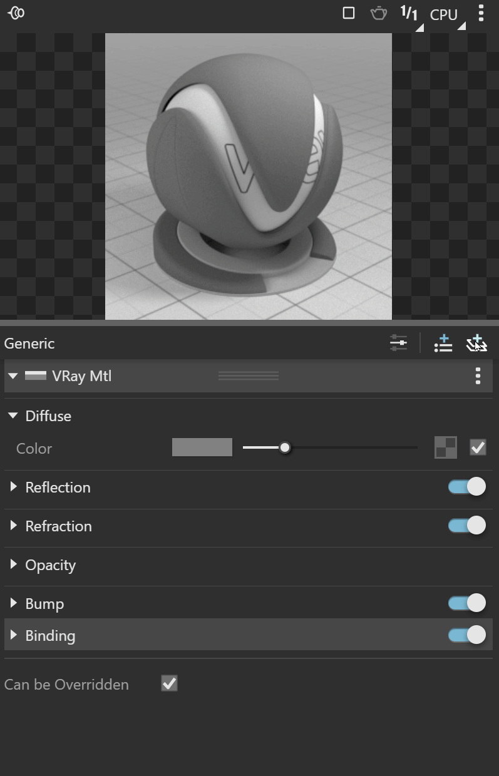
Task: Adjust the Diffuse color slider
Action: 330,447
